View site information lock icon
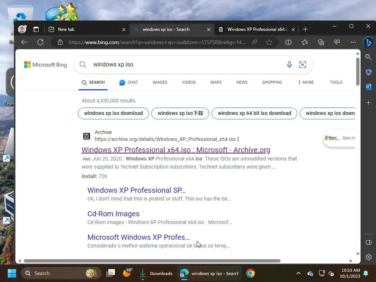Image resolution: width=376 pixels, height=282 pixels. [x=60, y=43]
